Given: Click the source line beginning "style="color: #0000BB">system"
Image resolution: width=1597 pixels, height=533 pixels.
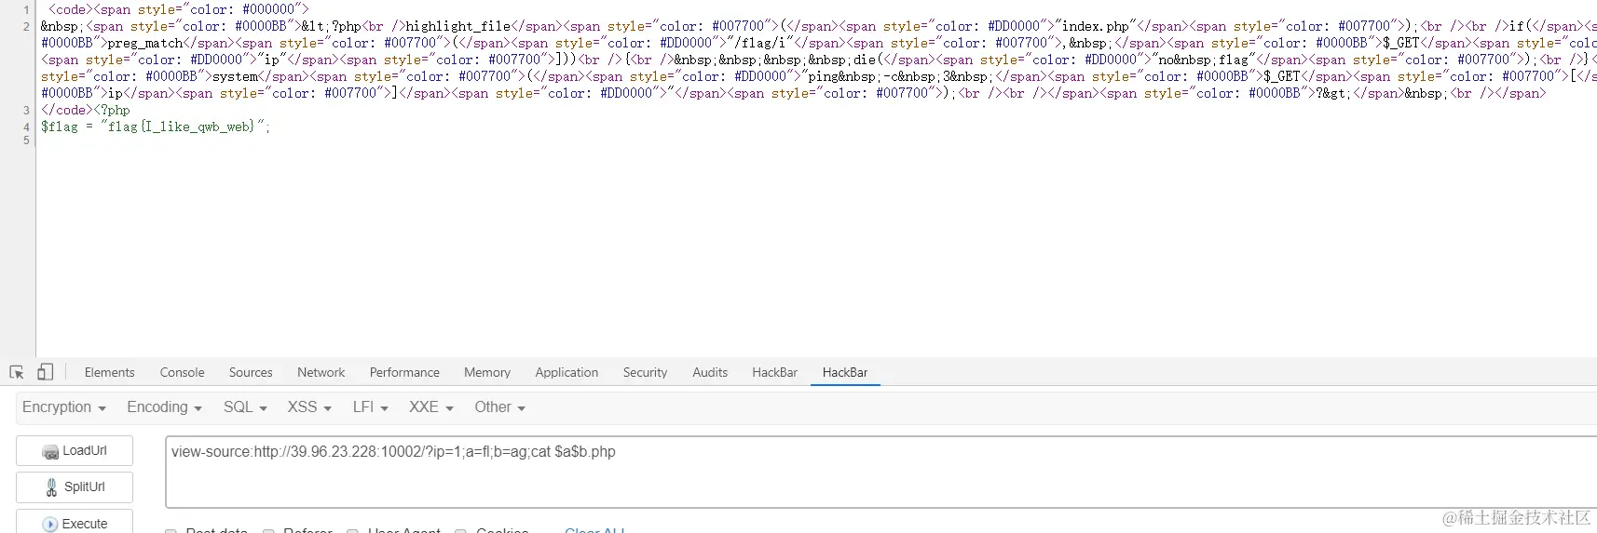Looking at the screenshot, I should point(818,76).
